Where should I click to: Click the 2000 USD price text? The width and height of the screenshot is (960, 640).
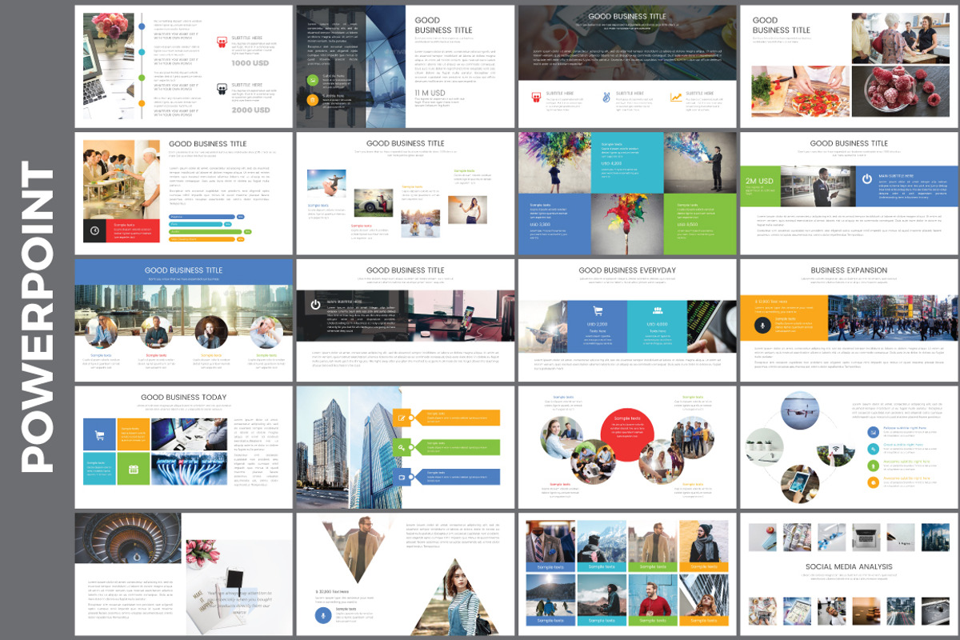pos(250,110)
